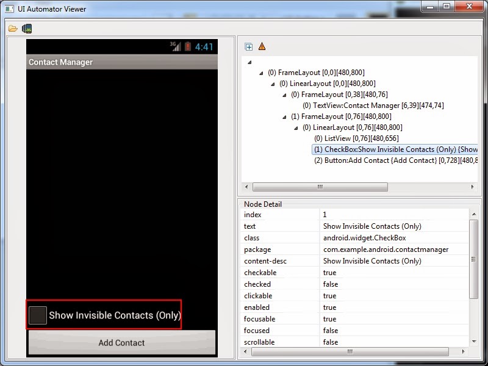Screen dimensions: 488x366
Task: Minimize the UI Automator Viewer window
Action: click(x=431, y=6)
